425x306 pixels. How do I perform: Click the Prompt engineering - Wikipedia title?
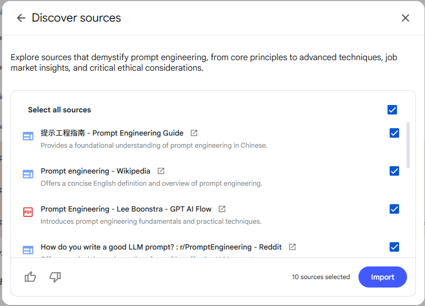96,171
